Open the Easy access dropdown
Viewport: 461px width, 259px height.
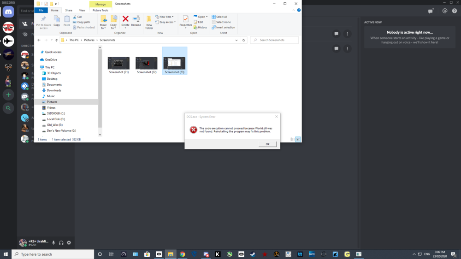165,22
